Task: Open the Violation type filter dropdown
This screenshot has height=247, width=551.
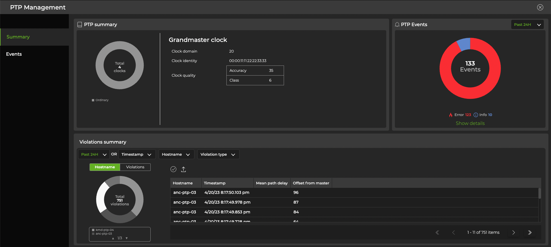Action: 218,155
